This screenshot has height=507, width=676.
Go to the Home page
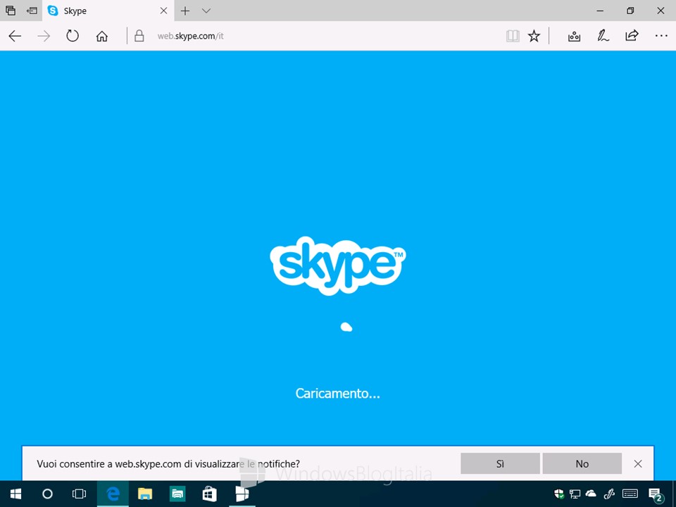pyautogui.click(x=101, y=36)
